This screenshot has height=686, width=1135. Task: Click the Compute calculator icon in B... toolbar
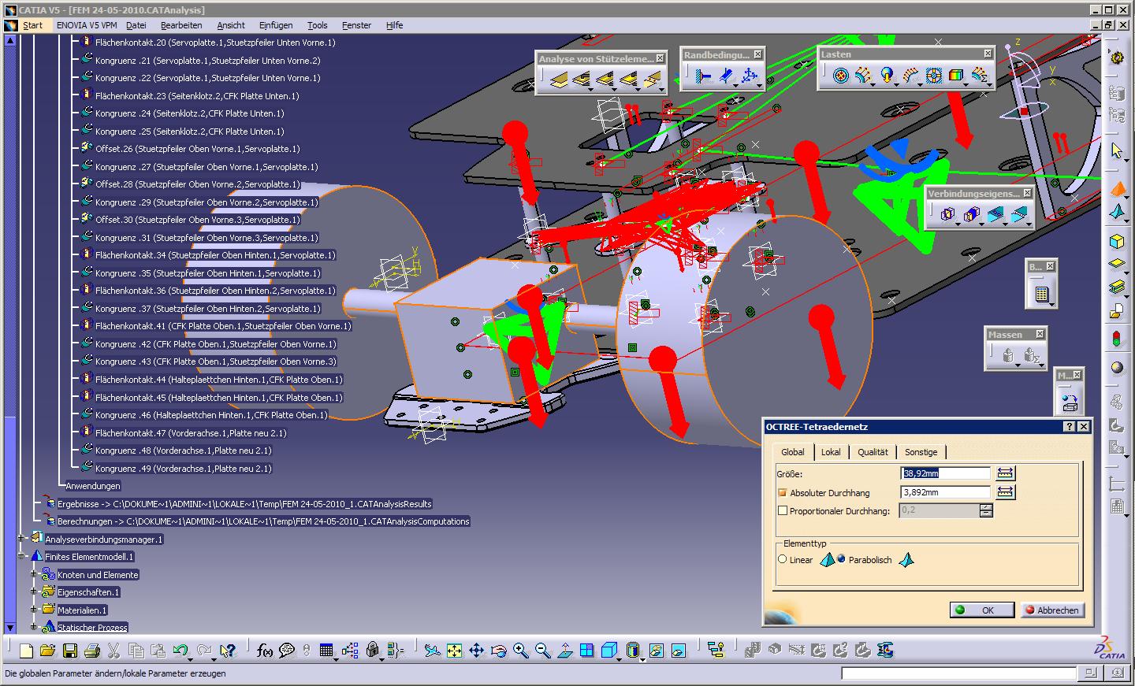tap(1041, 295)
